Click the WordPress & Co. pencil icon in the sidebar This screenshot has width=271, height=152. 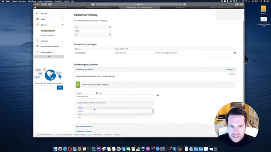point(37,52)
